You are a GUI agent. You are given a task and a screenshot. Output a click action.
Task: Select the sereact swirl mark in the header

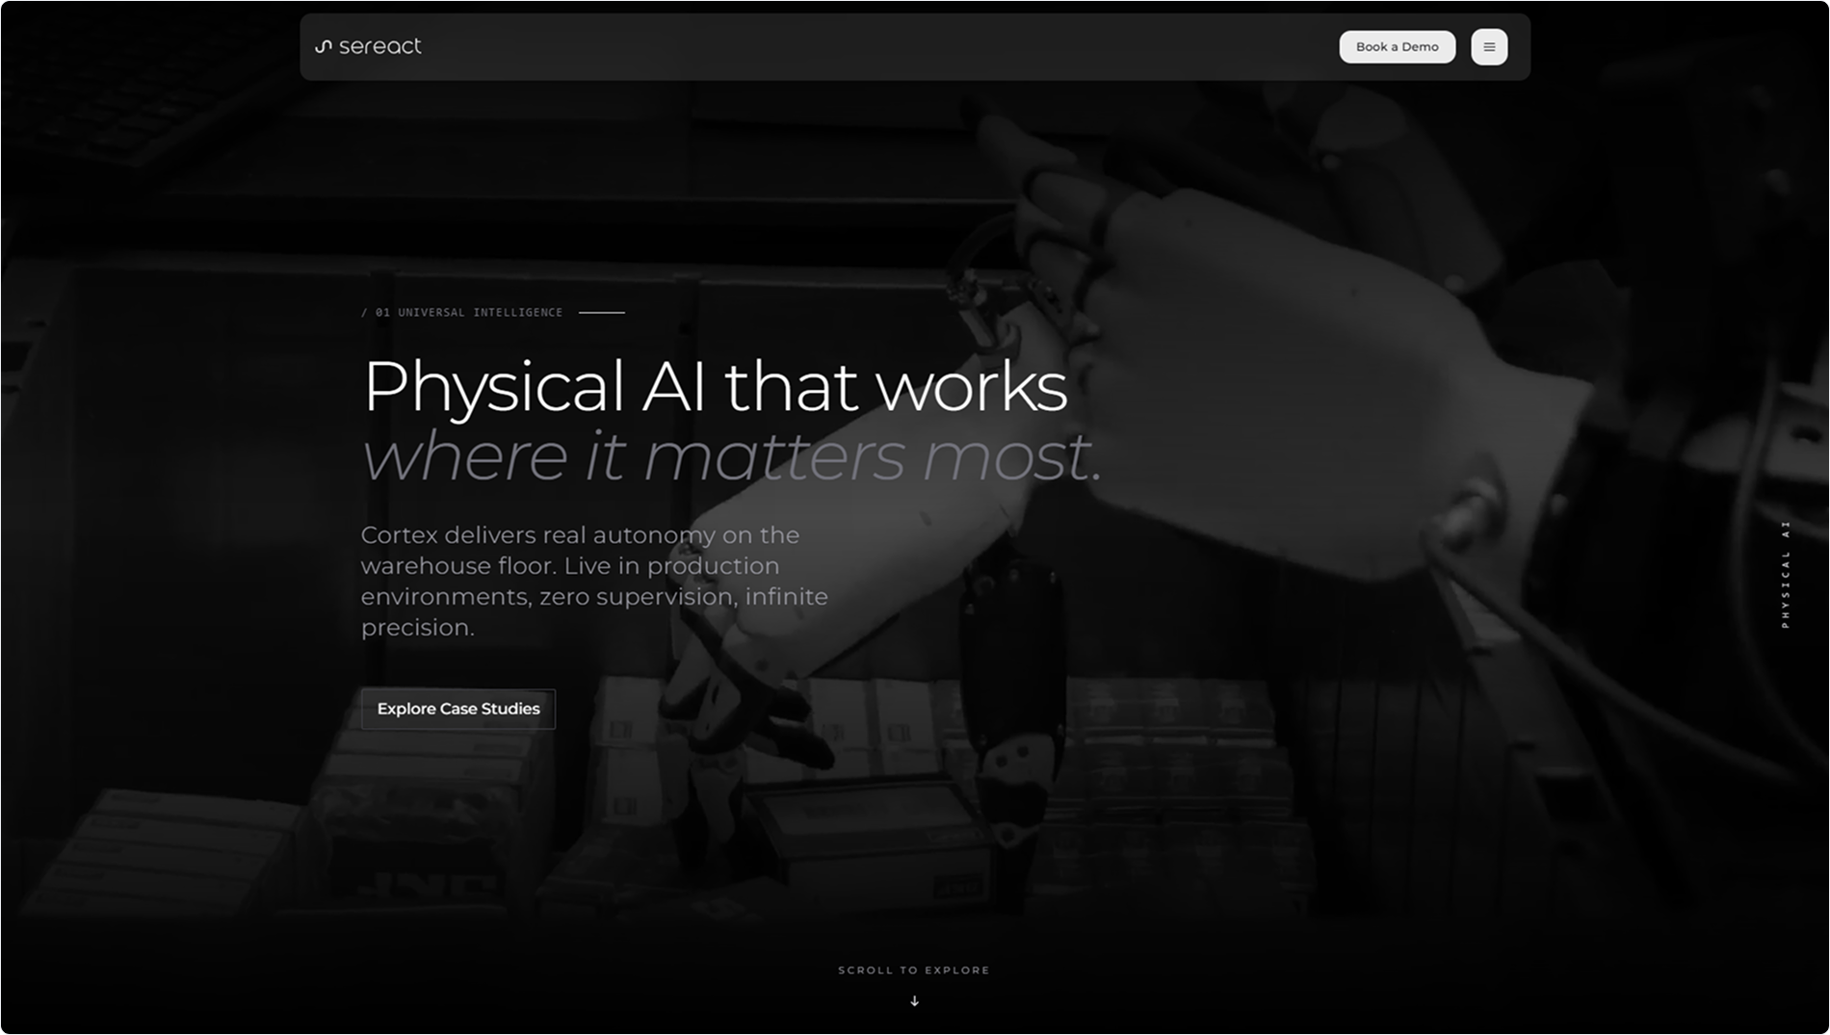click(322, 45)
